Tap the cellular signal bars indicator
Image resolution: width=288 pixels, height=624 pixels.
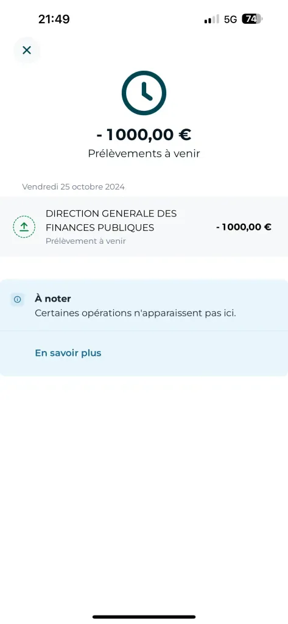212,19
